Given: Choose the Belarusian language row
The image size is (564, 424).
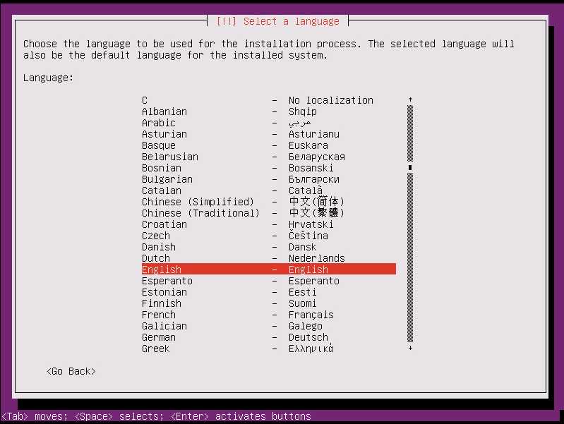Looking at the screenshot, I should (269, 157).
